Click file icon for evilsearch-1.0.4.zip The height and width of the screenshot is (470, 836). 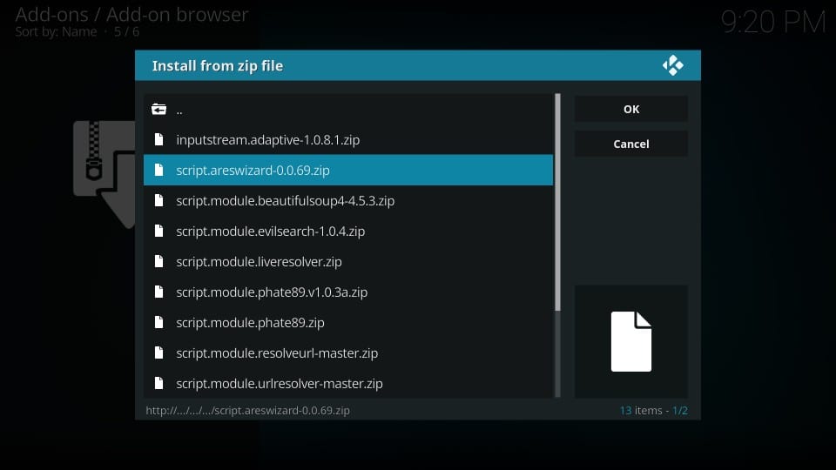tap(158, 231)
